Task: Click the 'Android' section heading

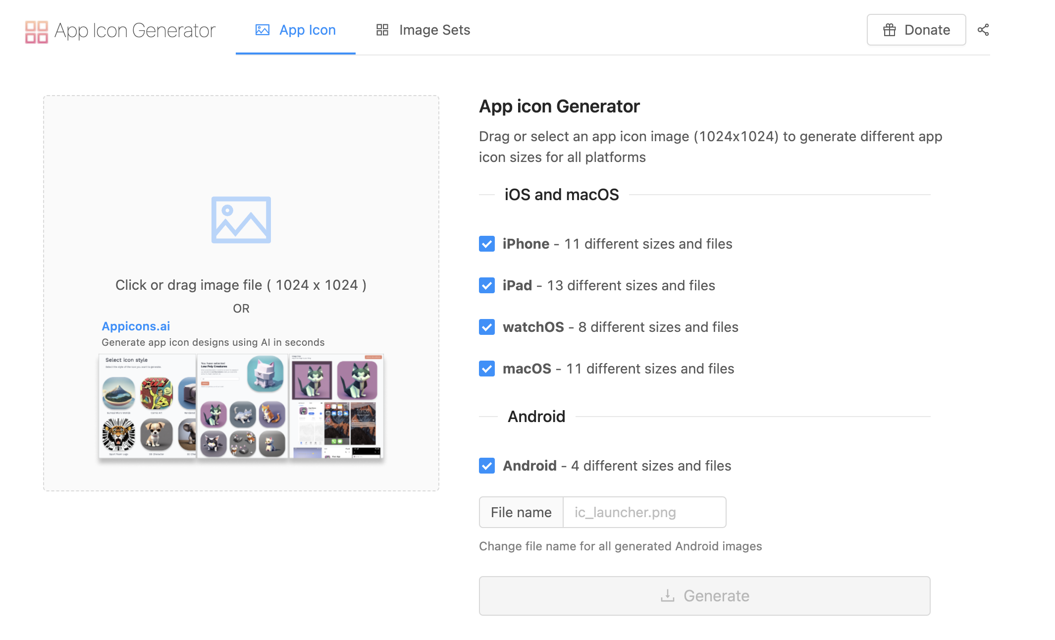Action: [x=536, y=417]
